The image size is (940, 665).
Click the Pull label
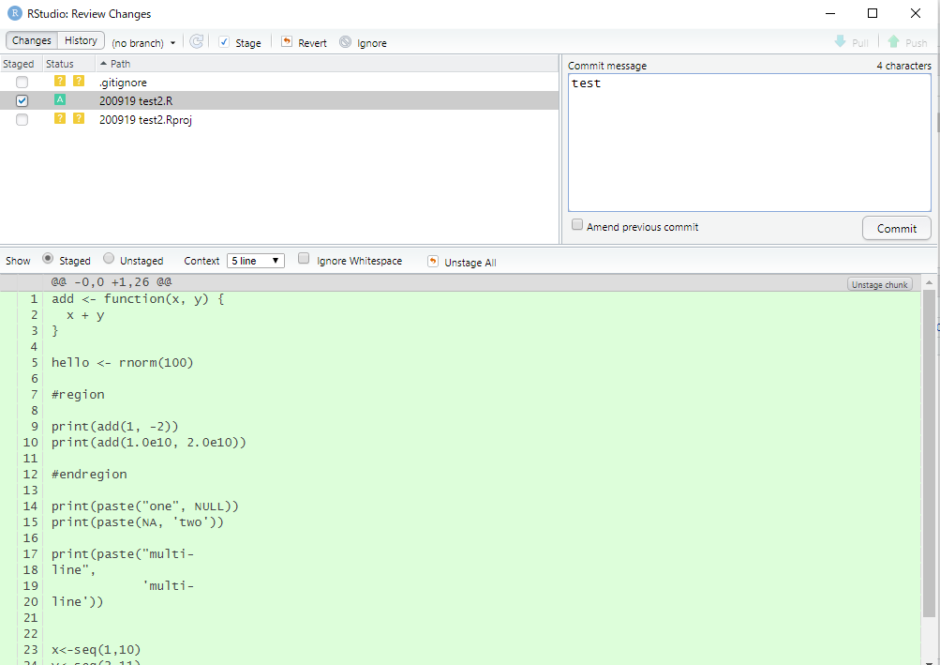(860, 43)
